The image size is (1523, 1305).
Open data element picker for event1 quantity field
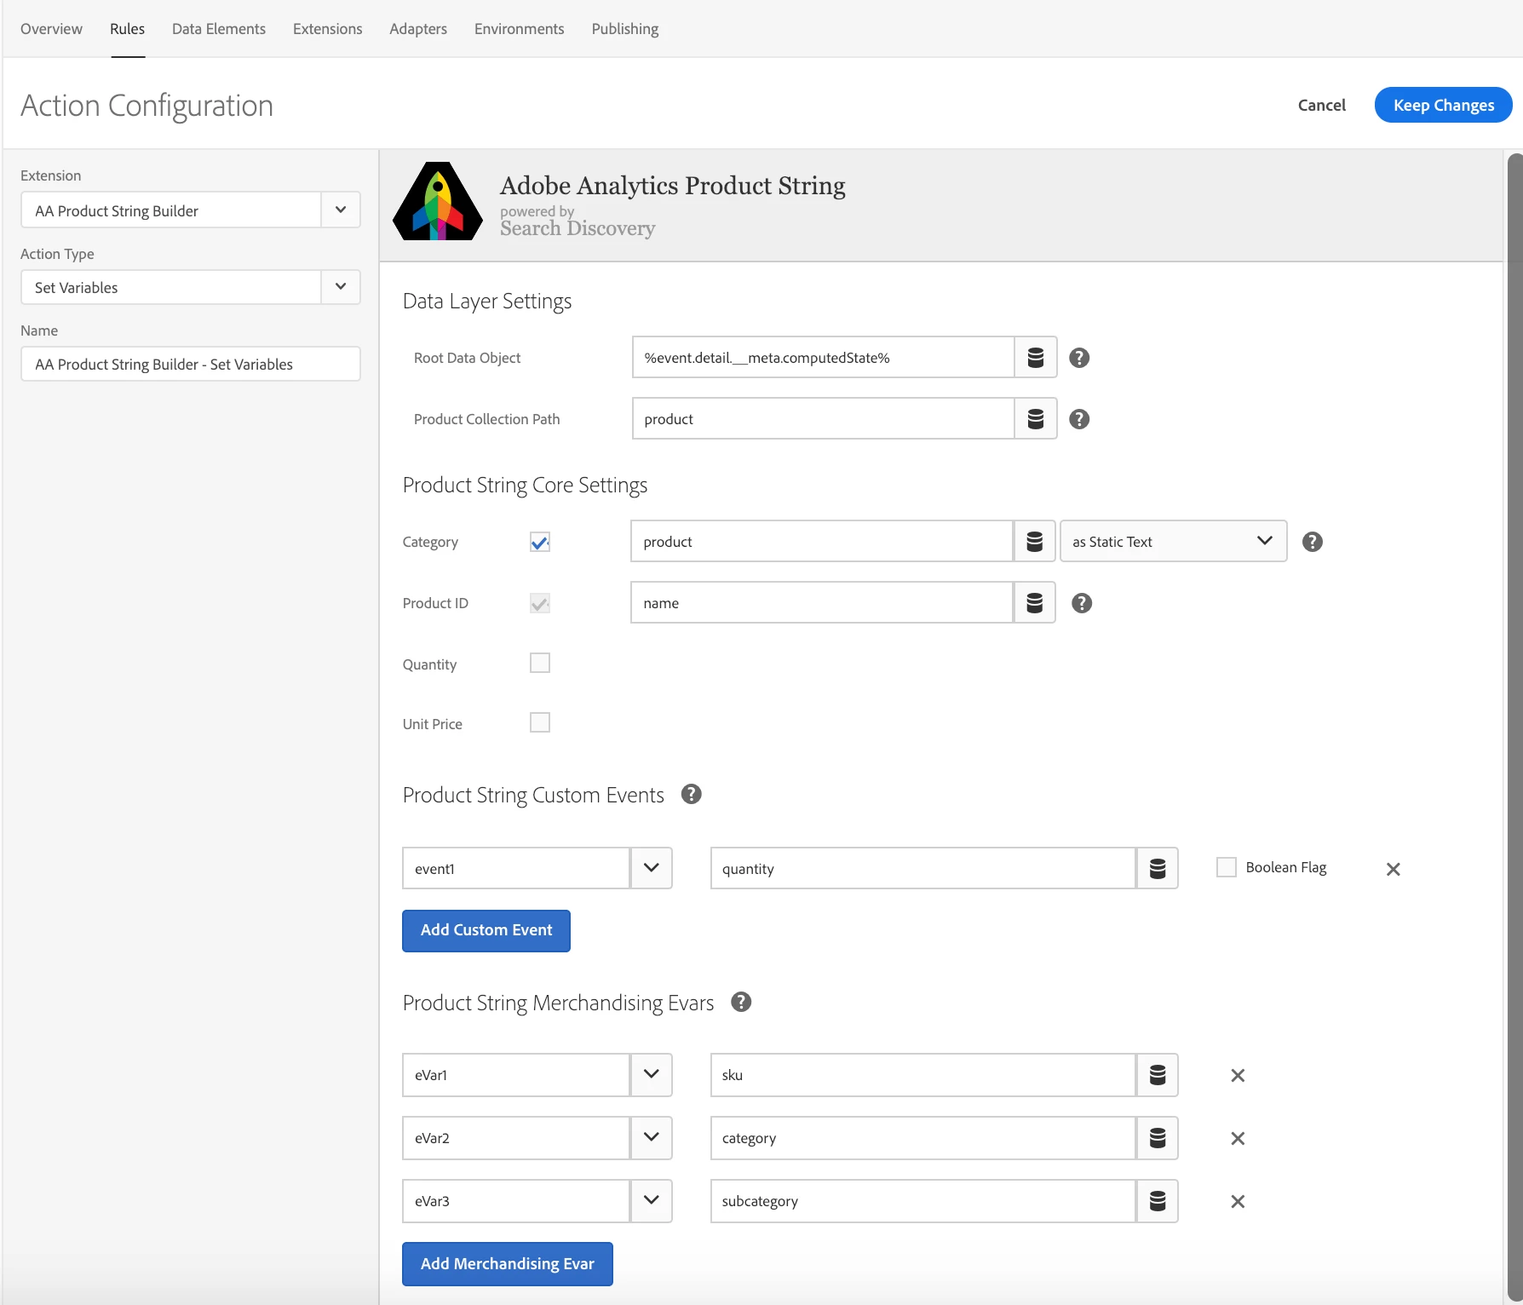pos(1158,869)
